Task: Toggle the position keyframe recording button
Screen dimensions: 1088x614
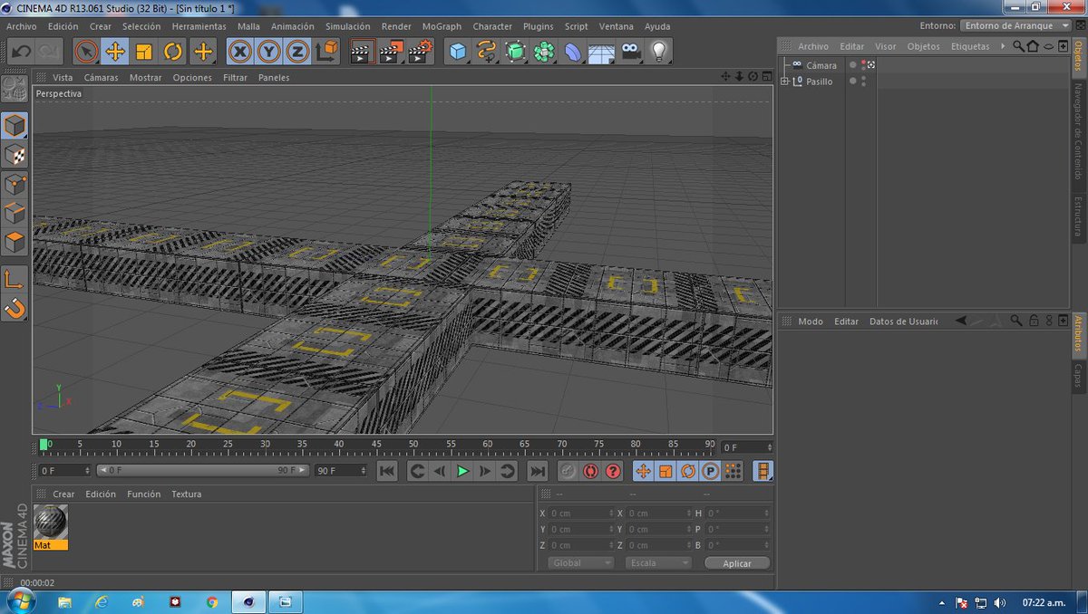Action: 643,471
